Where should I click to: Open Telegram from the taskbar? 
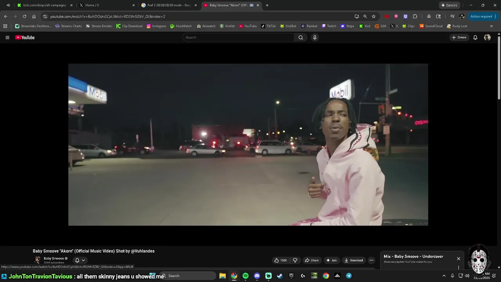coord(349,276)
